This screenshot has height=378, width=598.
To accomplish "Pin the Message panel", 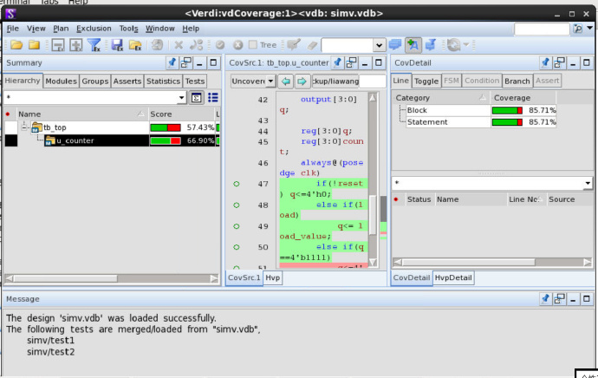I will coord(545,299).
